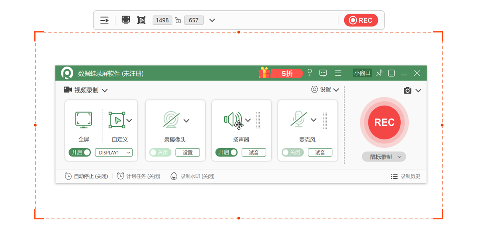Open the DISPLAY1 monitor dropdown
Image resolution: width=478 pixels, height=239 pixels.
point(114,153)
